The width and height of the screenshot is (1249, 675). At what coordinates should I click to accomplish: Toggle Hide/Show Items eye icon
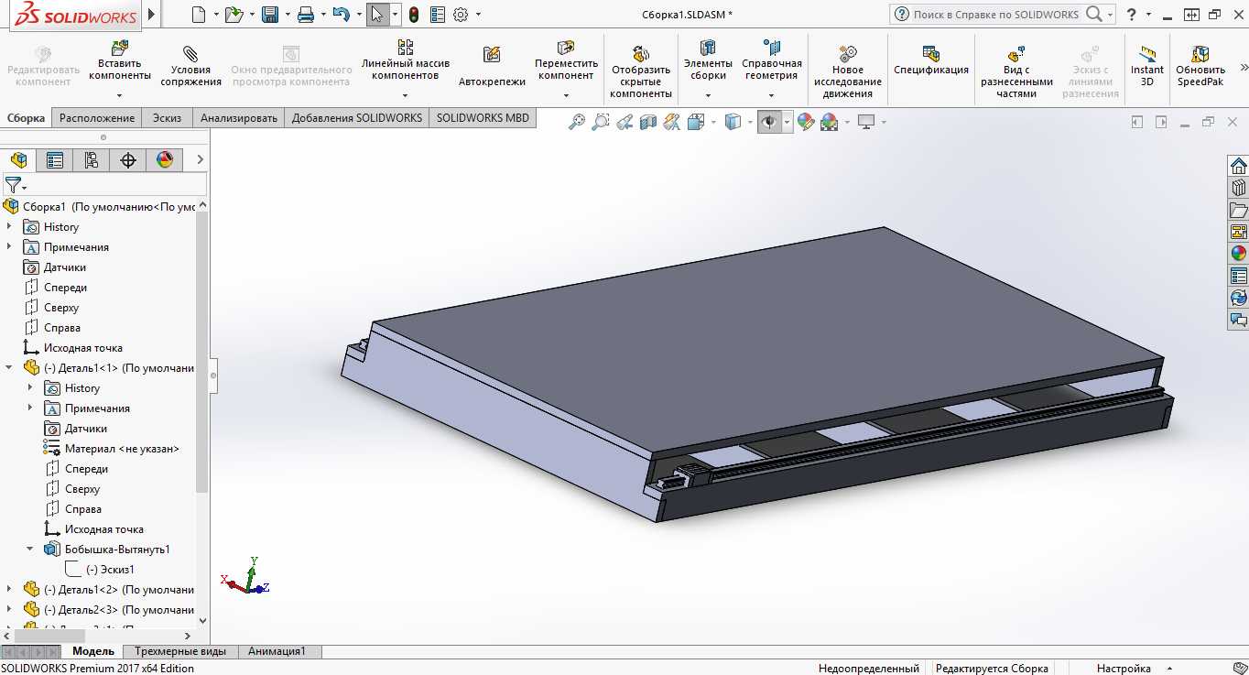coord(769,122)
